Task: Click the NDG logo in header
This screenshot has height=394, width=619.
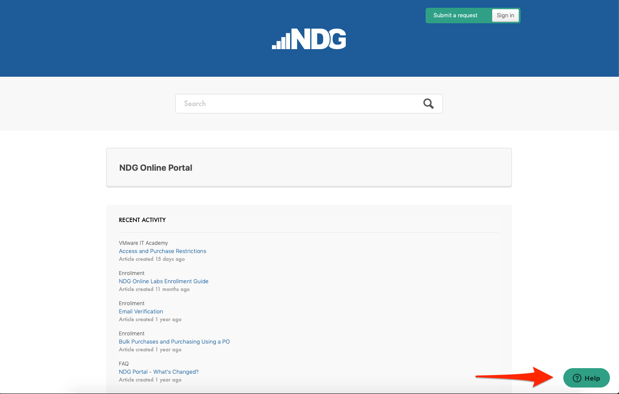Action: tap(309, 39)
